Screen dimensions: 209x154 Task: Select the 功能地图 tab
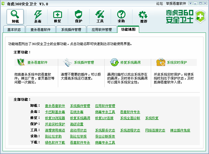[x=128, y=29]
